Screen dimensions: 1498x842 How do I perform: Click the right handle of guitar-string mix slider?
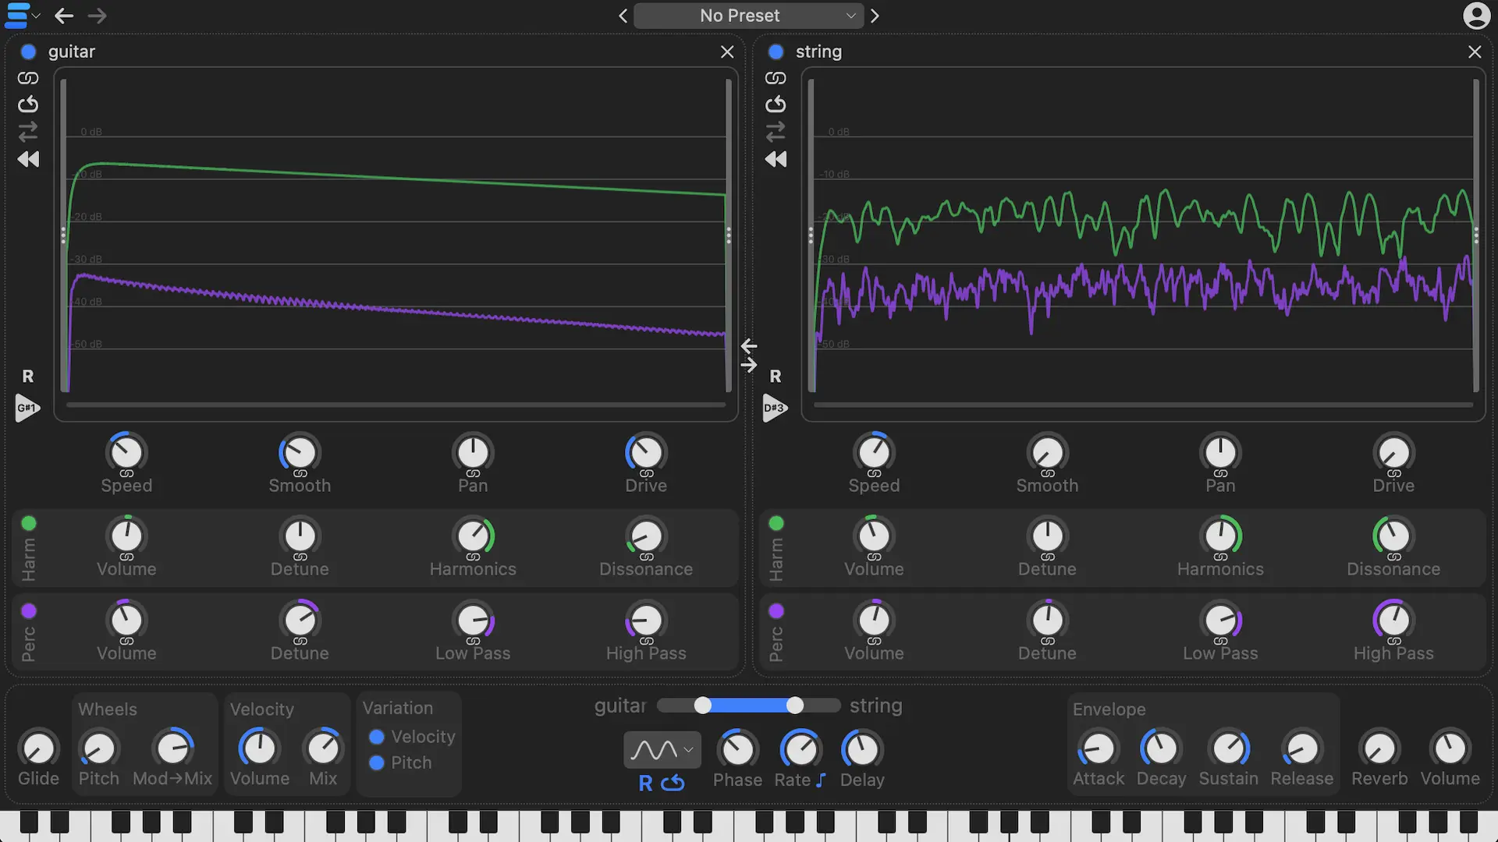[795, 706]
